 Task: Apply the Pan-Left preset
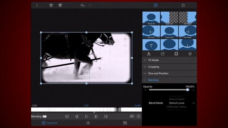tap(151, 32)
